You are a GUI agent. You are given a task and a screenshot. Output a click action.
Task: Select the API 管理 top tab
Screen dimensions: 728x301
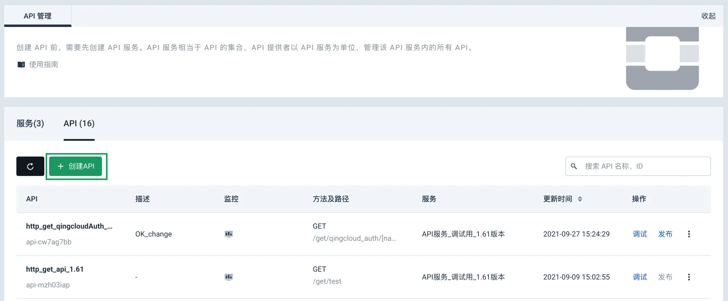tap(38, 16)
